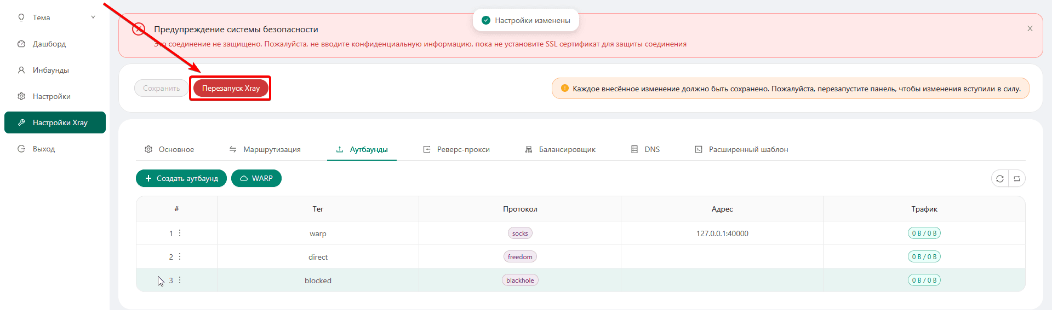Viewport: 1052px width, 310px height.
Task: Open the three-dot menu for direct row
Action: pyautogui.click(x=180, y=257)
